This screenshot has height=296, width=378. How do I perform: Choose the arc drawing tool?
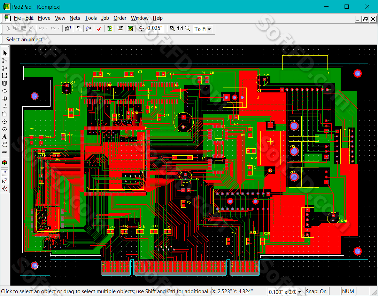tap(5, 129)
